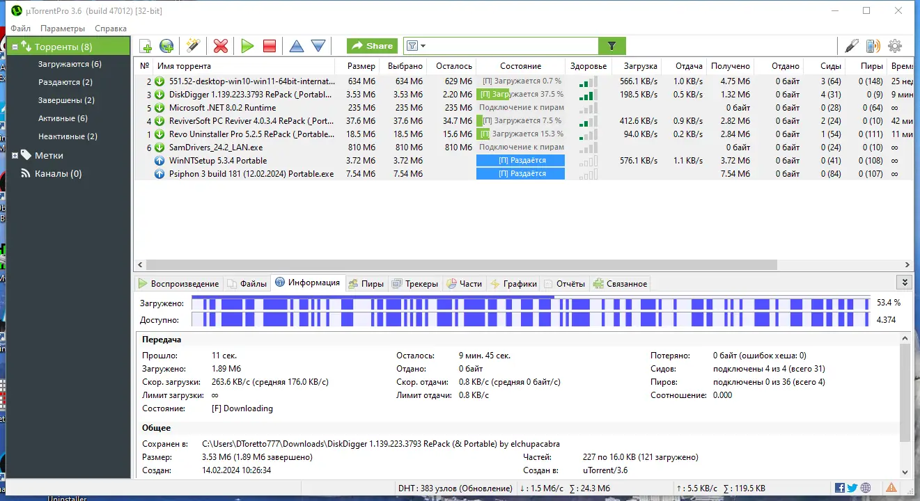
Task: Click the status icon of Microsoft .NET 8.0.2 Runtime
Action: point(159,108)
